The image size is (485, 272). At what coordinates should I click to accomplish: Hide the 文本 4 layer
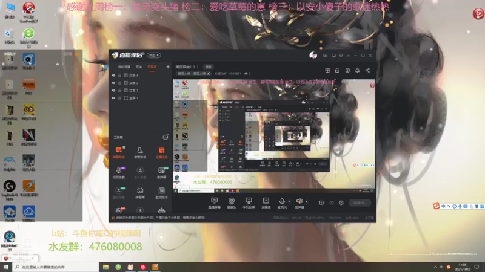[x=113, y=75]
